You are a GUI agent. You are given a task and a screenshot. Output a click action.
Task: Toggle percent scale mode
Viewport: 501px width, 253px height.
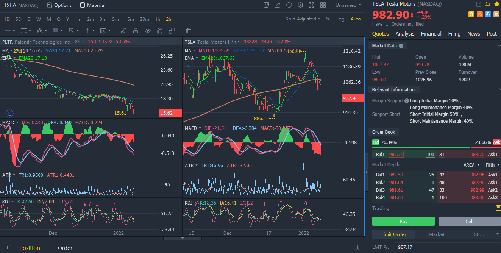pos(328,19)
